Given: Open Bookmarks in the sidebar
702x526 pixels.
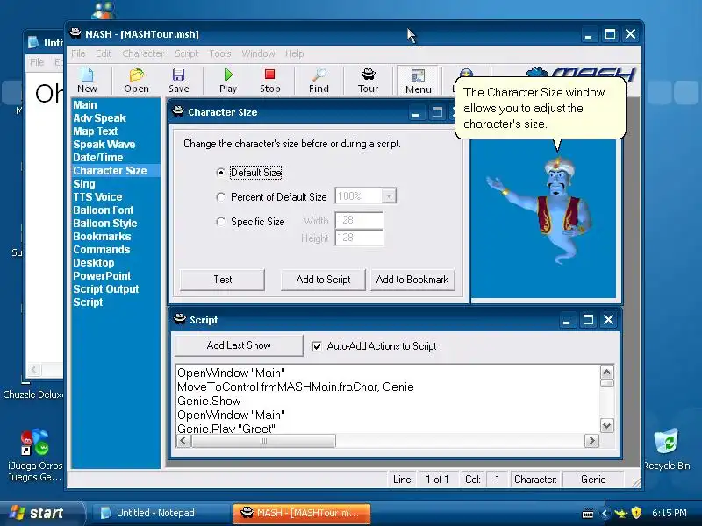Looking at the screenshot, I should tap(102, 236).
